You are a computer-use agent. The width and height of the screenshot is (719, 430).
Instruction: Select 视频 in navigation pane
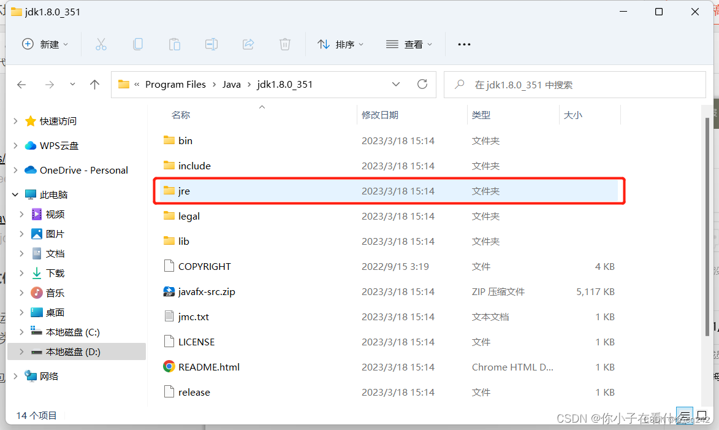point(55,214)
